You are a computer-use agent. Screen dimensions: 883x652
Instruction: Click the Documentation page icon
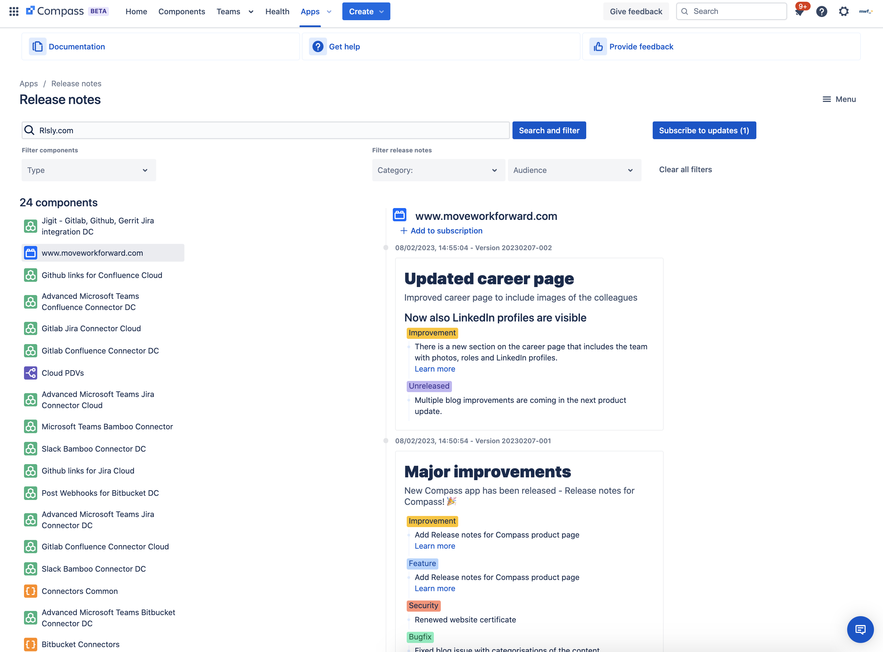pos(38,47)
